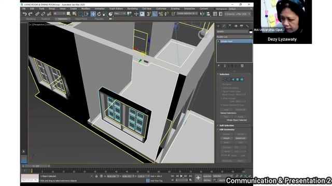
Task: Toggle the ribbon display icon
Action: [220, 14]
